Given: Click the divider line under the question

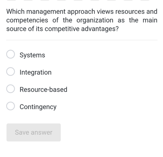Looking at the screenshot, I should pyautogui.click(x=82, y=40).
